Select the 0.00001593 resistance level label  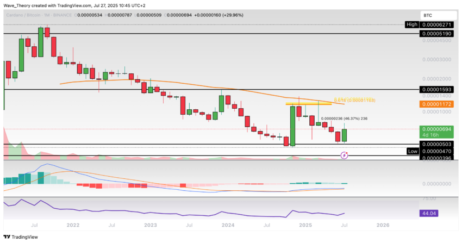(x=436, y=90)
